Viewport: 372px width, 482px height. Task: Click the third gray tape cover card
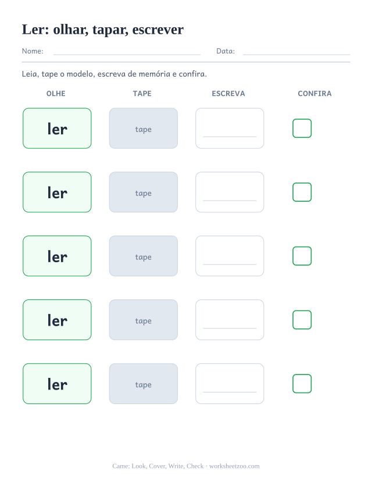click(x=144, y=256)
